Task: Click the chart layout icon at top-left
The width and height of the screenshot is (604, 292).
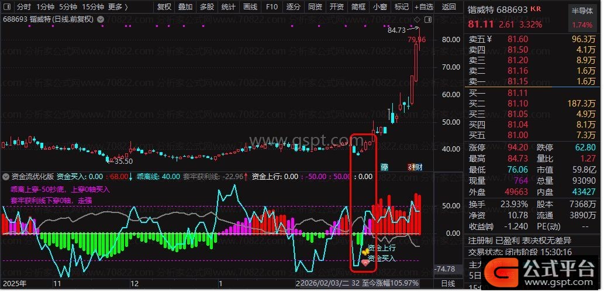Action: click(6, 7)
